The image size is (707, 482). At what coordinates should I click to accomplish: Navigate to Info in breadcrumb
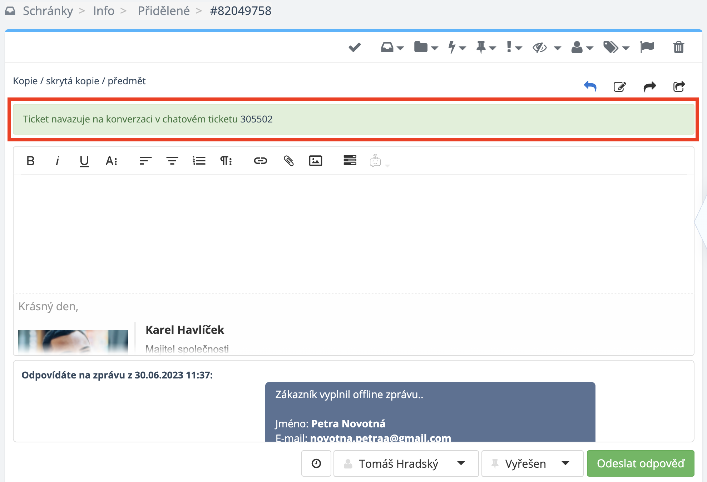click(104, 11)
